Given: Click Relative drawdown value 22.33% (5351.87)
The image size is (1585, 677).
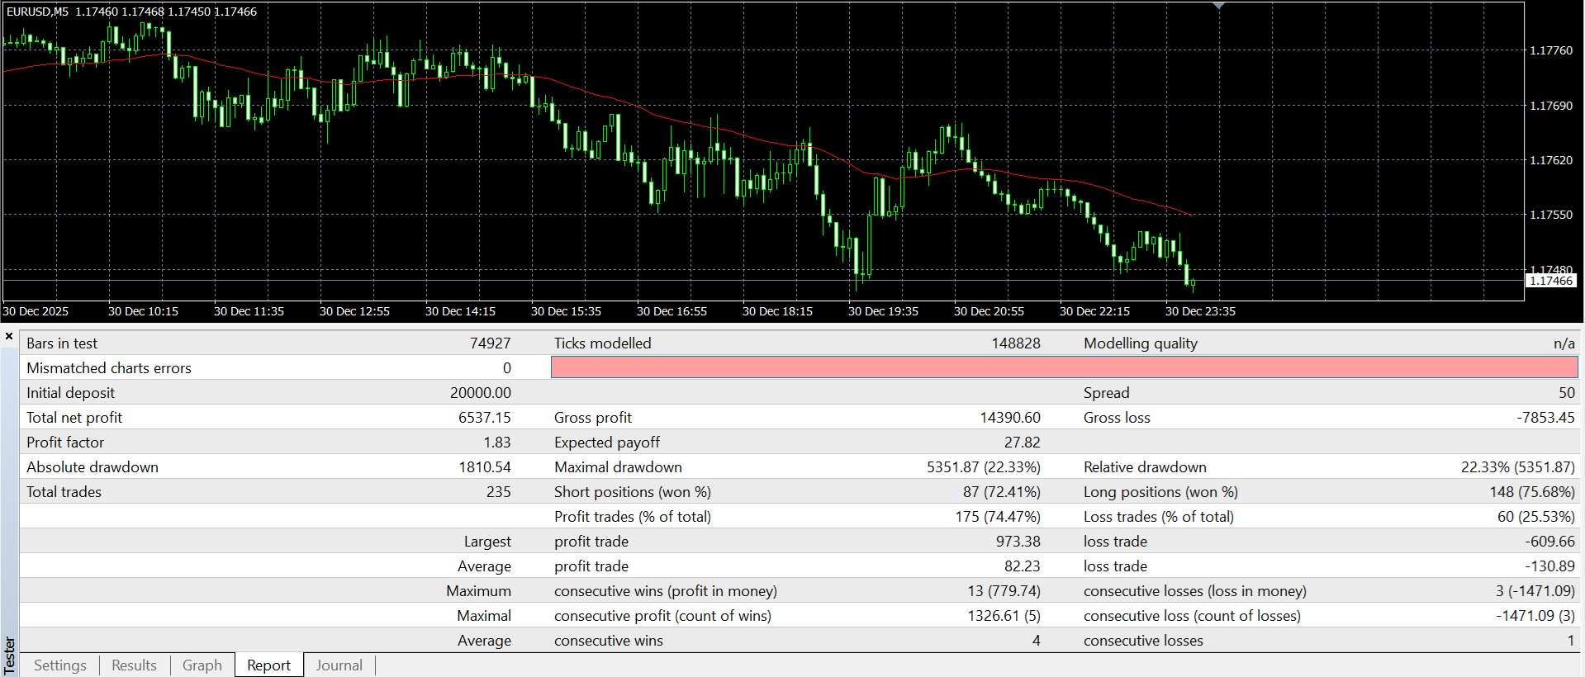Looking at the screenshot, I should click(1518, 467).
